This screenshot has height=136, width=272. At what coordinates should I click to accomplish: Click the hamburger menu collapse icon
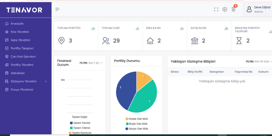point(57,10)
